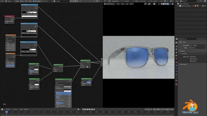This screenshot has height=116, width=207.
Task: Open the Object Constraints properties tab
Action: pos(176,74)
